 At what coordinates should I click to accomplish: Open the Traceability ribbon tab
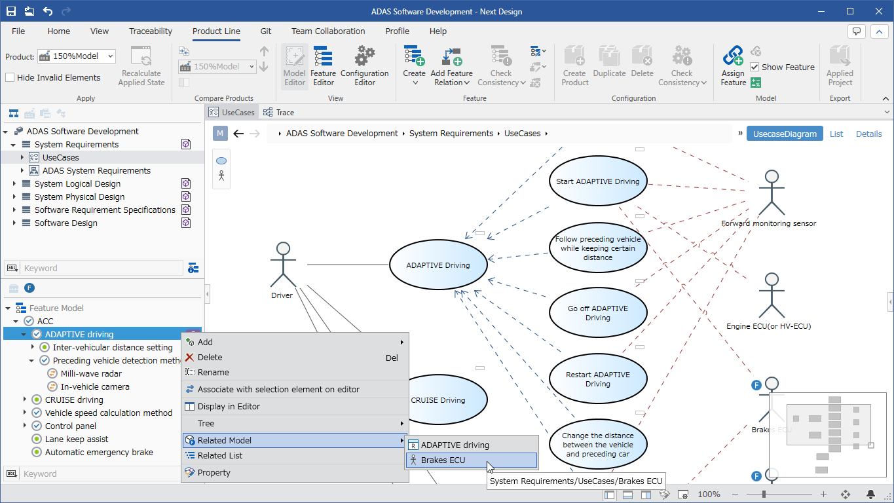(151, 31)
